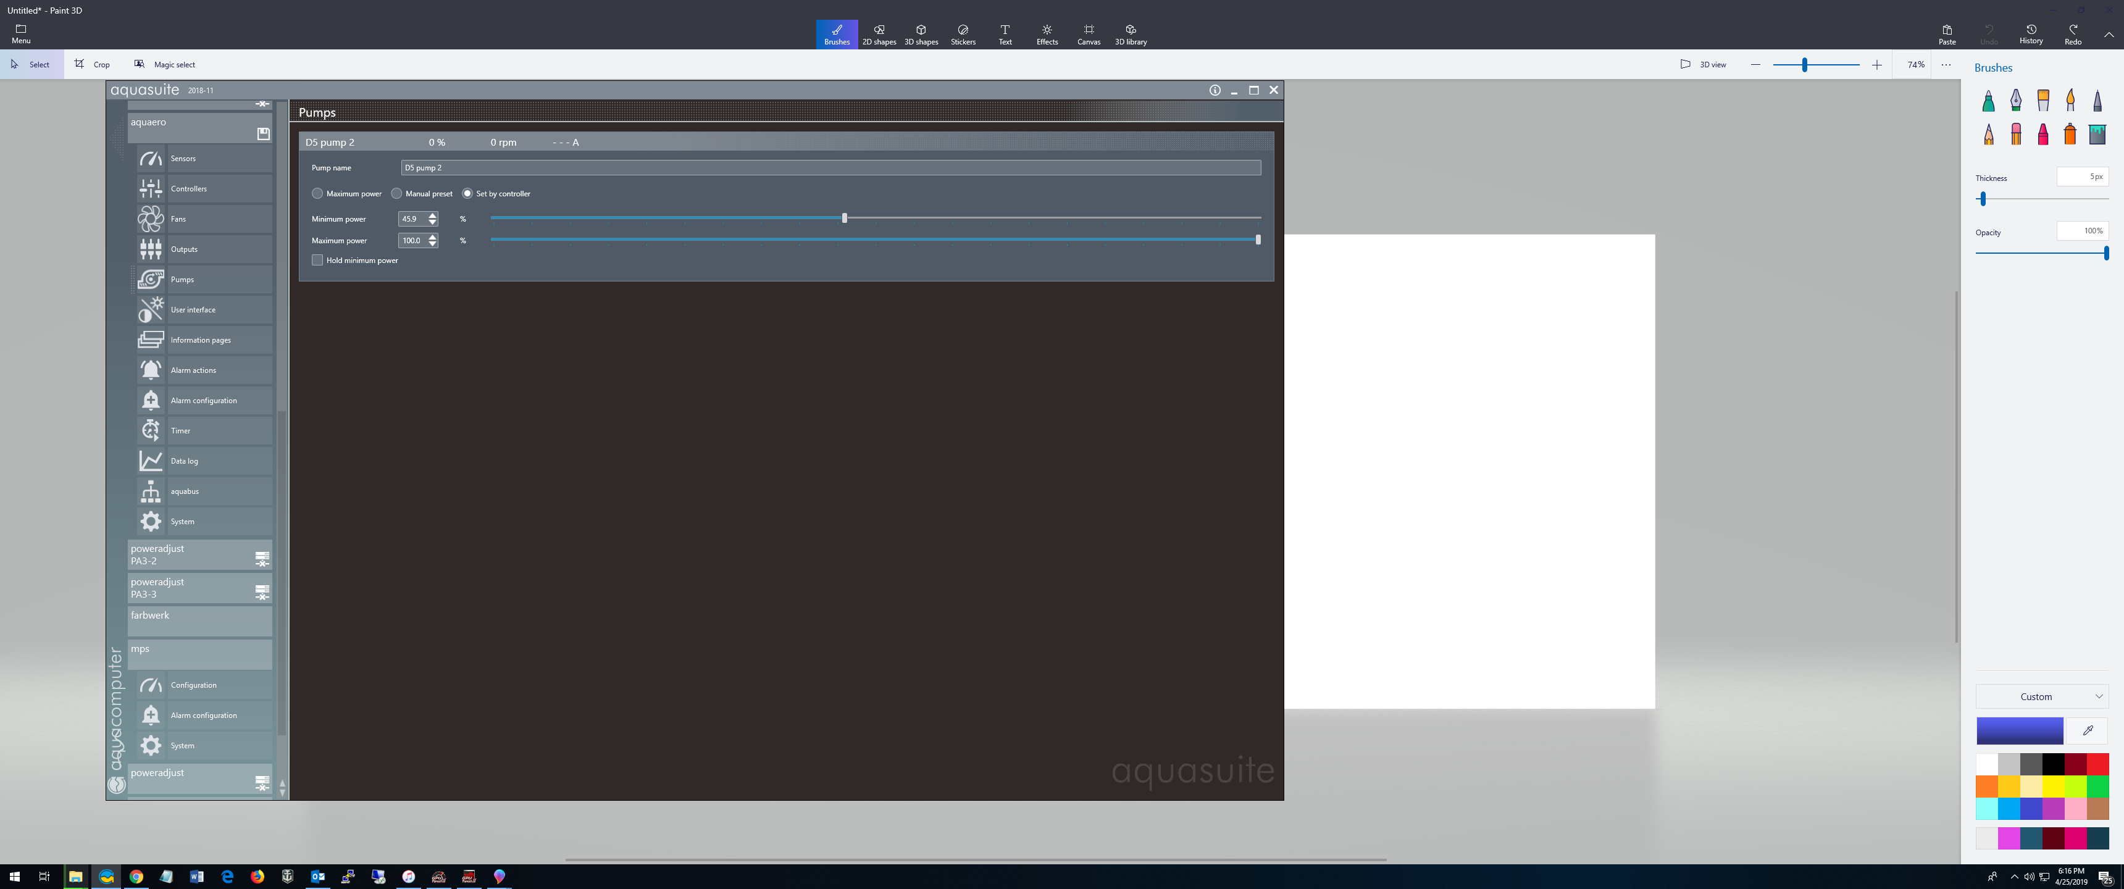
Task: Pick the red color swatch
Action: [2097, 764]
